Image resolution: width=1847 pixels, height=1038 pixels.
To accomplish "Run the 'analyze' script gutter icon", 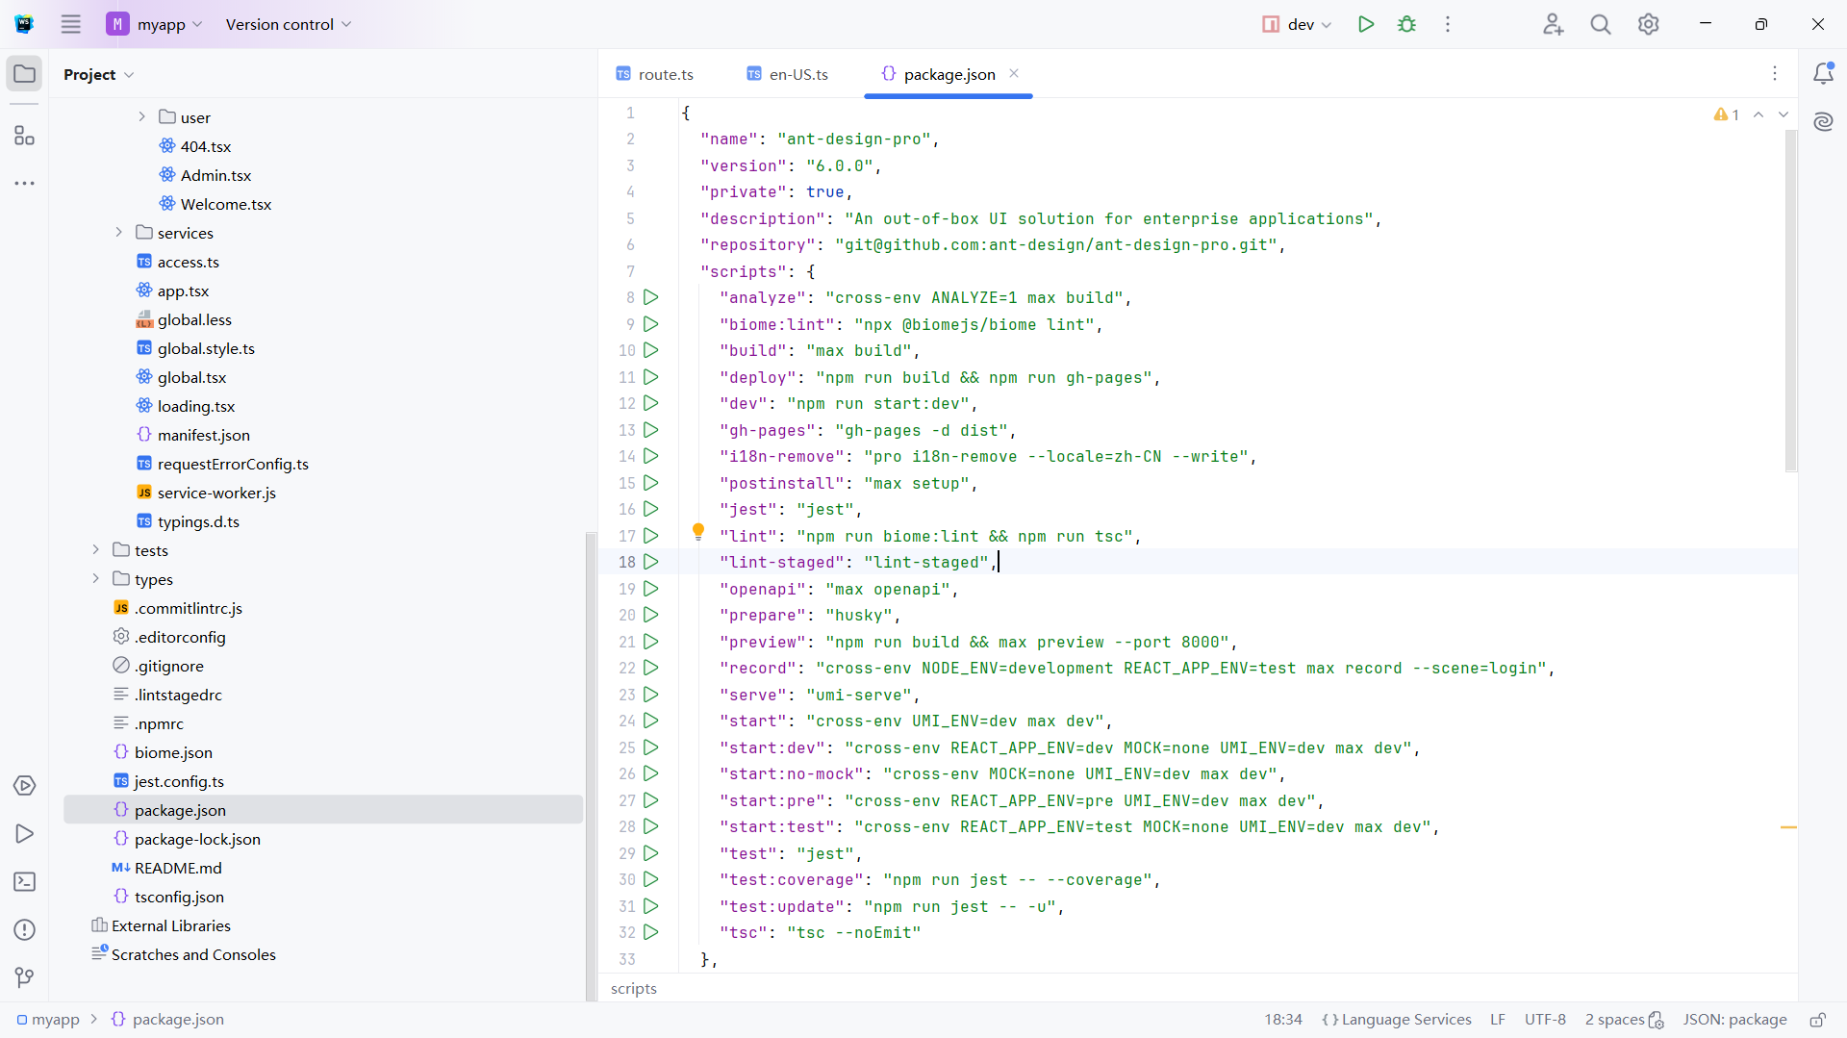I will click(651, 297).
